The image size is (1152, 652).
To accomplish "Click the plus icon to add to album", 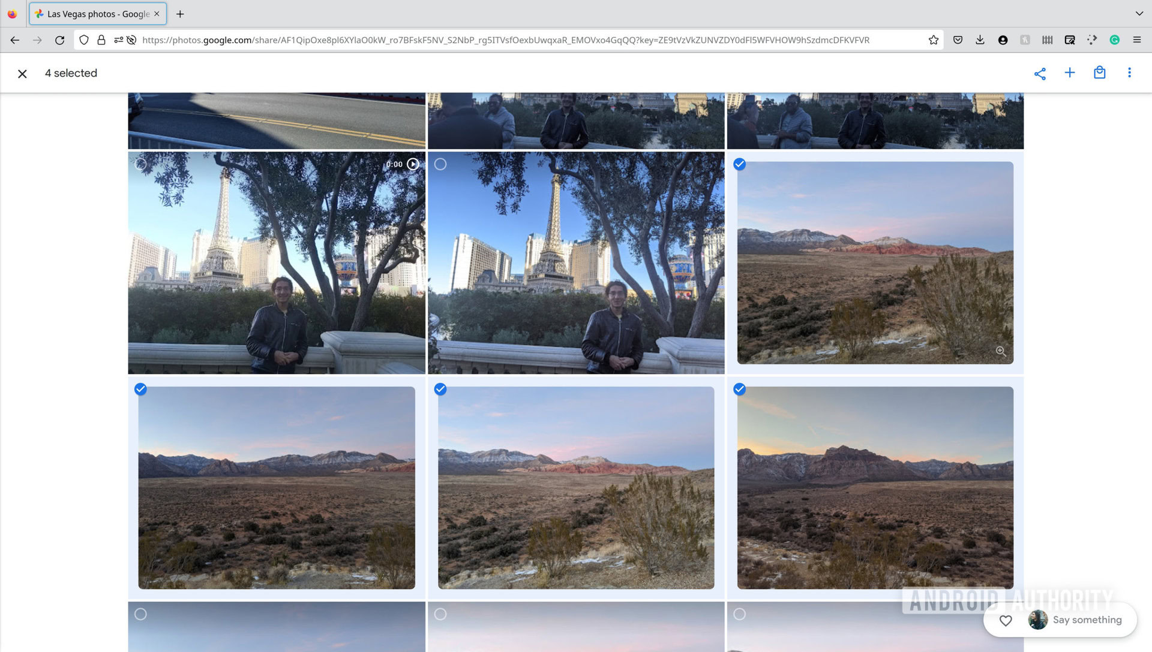I will coord(1069,73).
